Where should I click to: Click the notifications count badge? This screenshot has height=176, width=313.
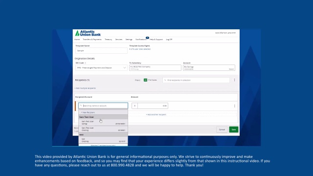(147, 38)
